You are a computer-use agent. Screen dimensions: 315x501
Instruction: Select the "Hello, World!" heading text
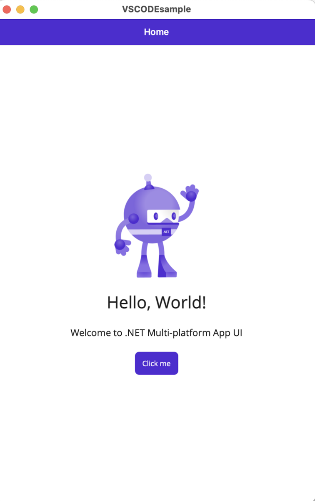(156, 302)
